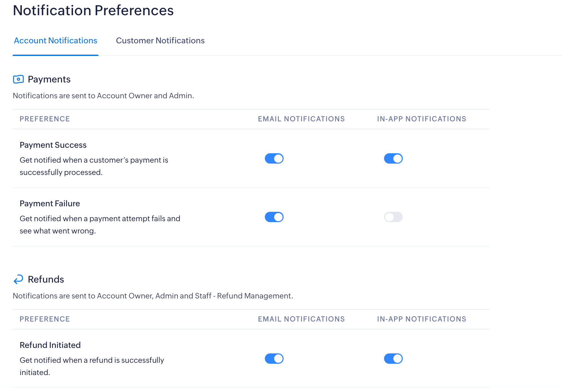The width and height of the screenshot is (562, 388).
Task: Select the Payments section heading
Action: 49,79
